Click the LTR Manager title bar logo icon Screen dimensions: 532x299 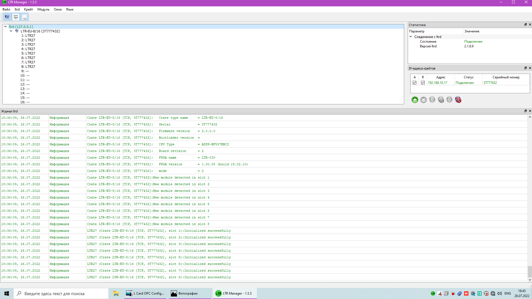[x=4, y=2]
